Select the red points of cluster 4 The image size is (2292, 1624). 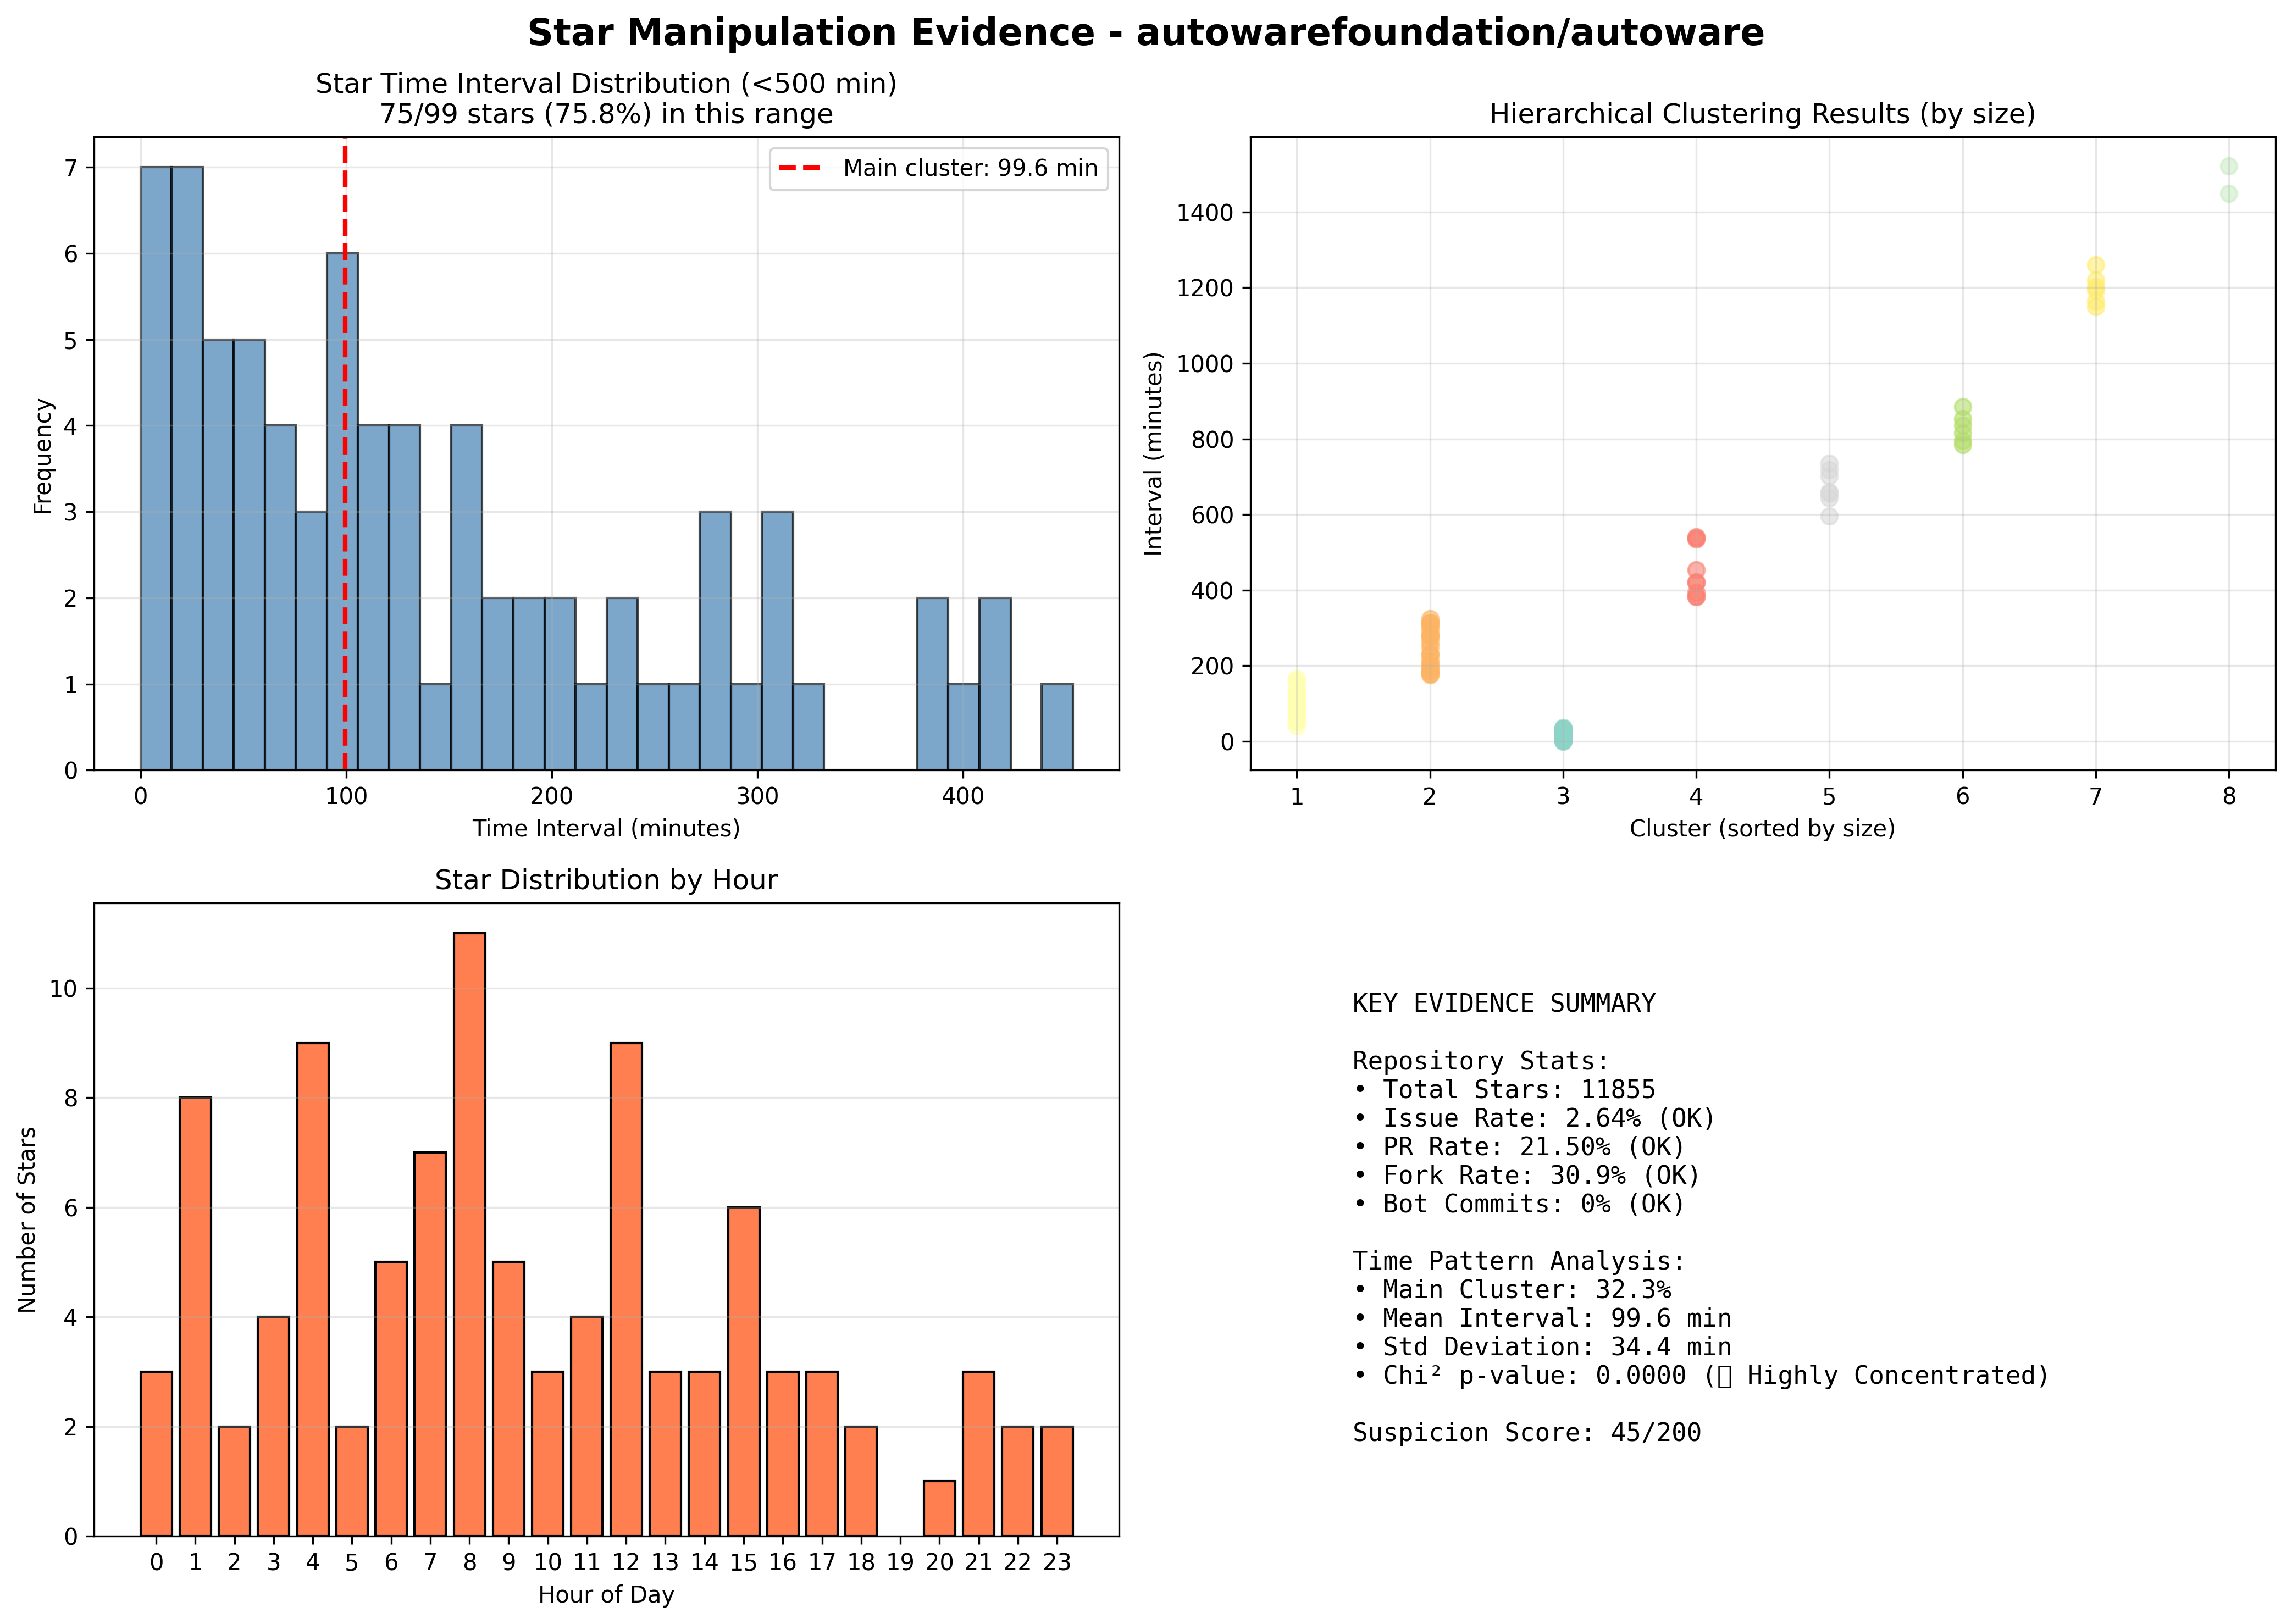click(1696, 568)
